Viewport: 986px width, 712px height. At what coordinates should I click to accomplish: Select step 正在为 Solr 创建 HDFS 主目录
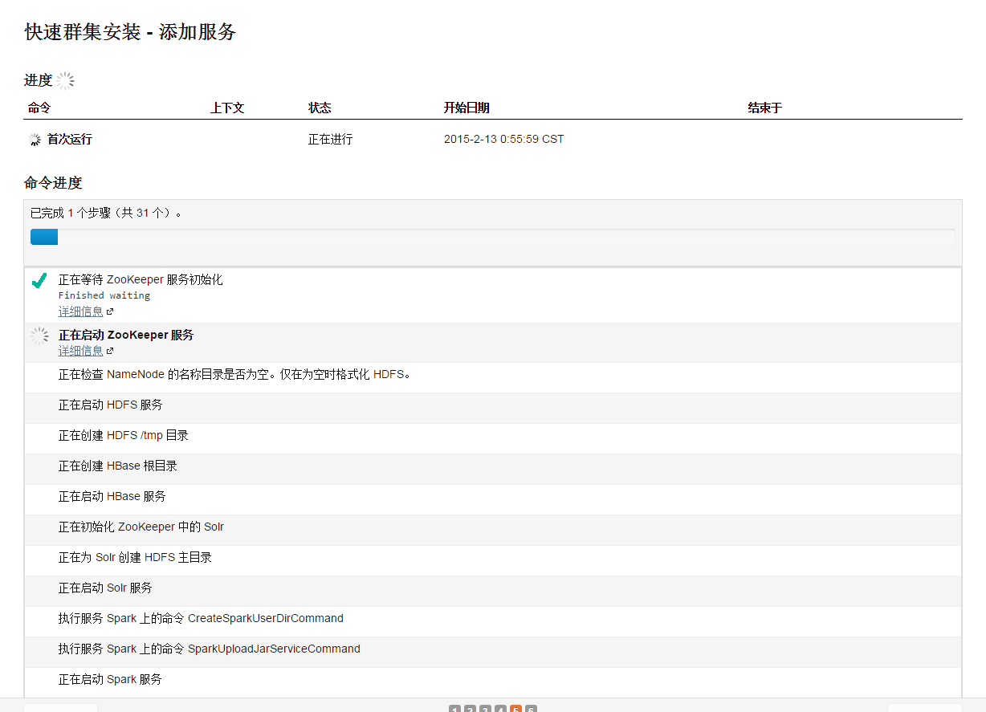tap(135, 557)
